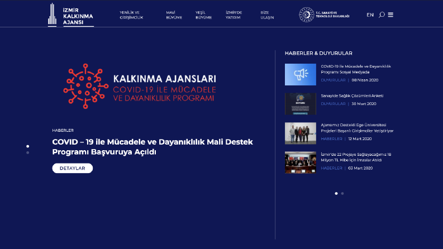This screenshot has height=249, width=443.
Task: Click the red COVID-19 virus graphic
Action: pos(85,86)
